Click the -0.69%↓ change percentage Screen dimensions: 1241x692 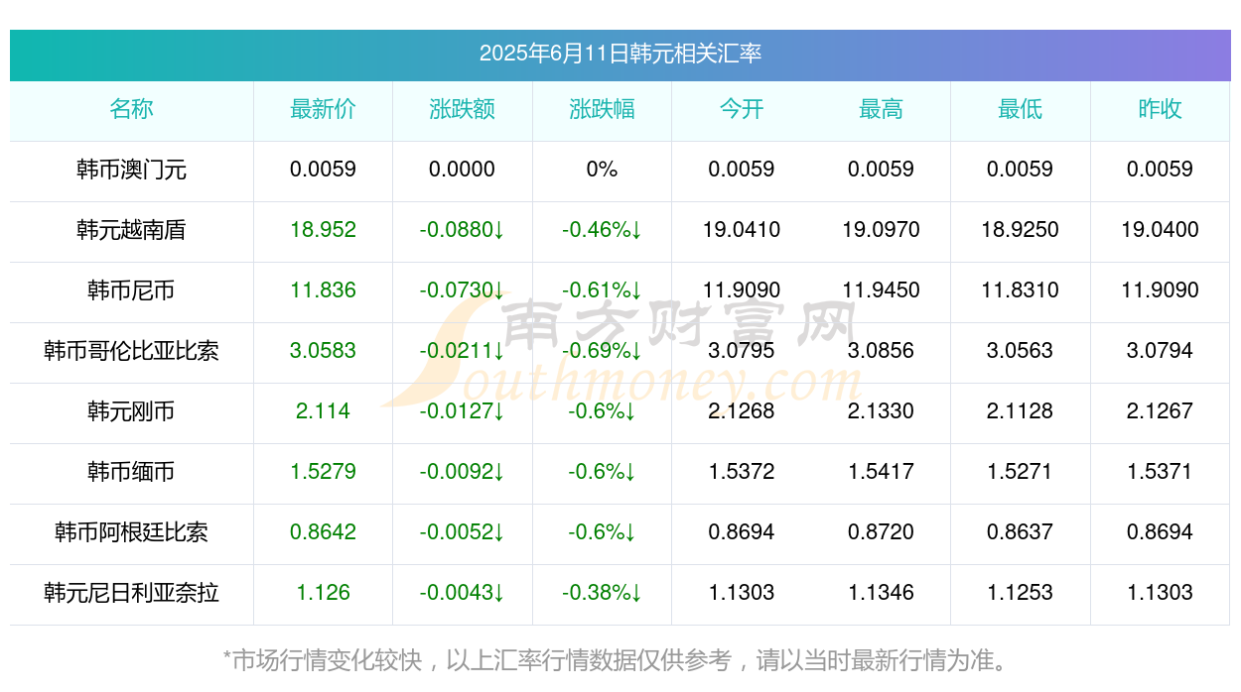(x=602, y=351)
